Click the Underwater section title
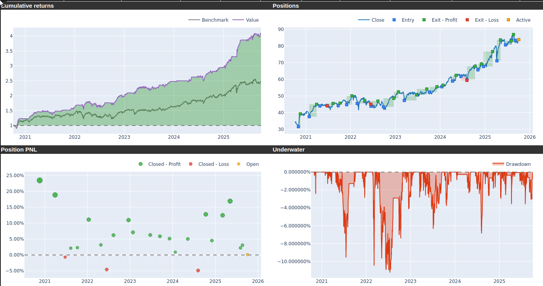The height and width of the screenshot is (286, 543). [x=289, y=150]
